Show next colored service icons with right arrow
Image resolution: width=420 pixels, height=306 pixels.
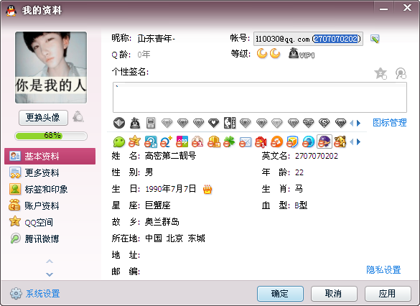tap(359, 142)
